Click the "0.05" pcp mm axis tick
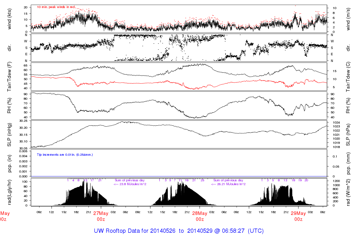This screenshot has height=245, width=358. tap(336, 167)
